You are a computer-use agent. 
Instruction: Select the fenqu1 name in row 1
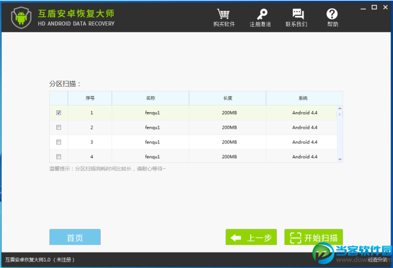point(152,113)
